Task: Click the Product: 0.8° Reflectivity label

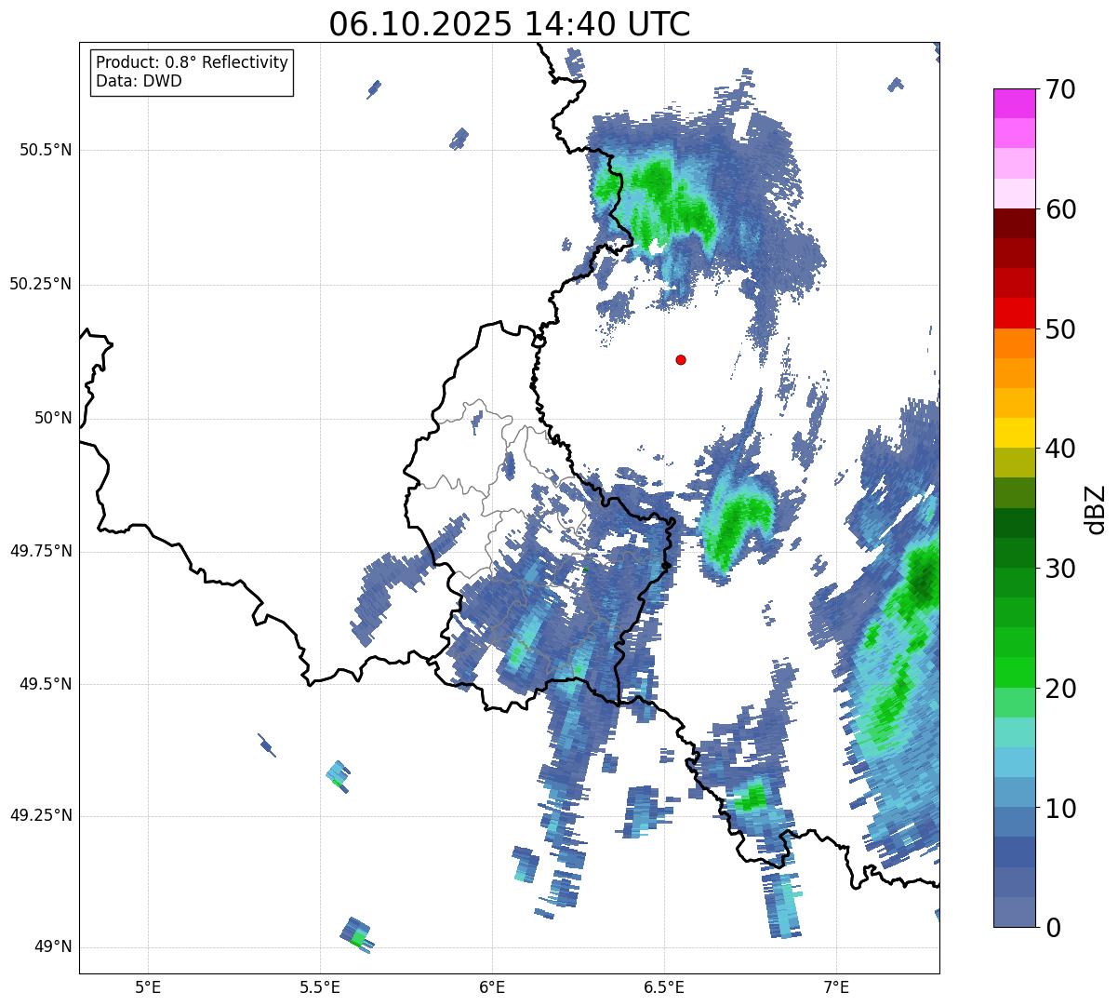Action: pos(193,62)
